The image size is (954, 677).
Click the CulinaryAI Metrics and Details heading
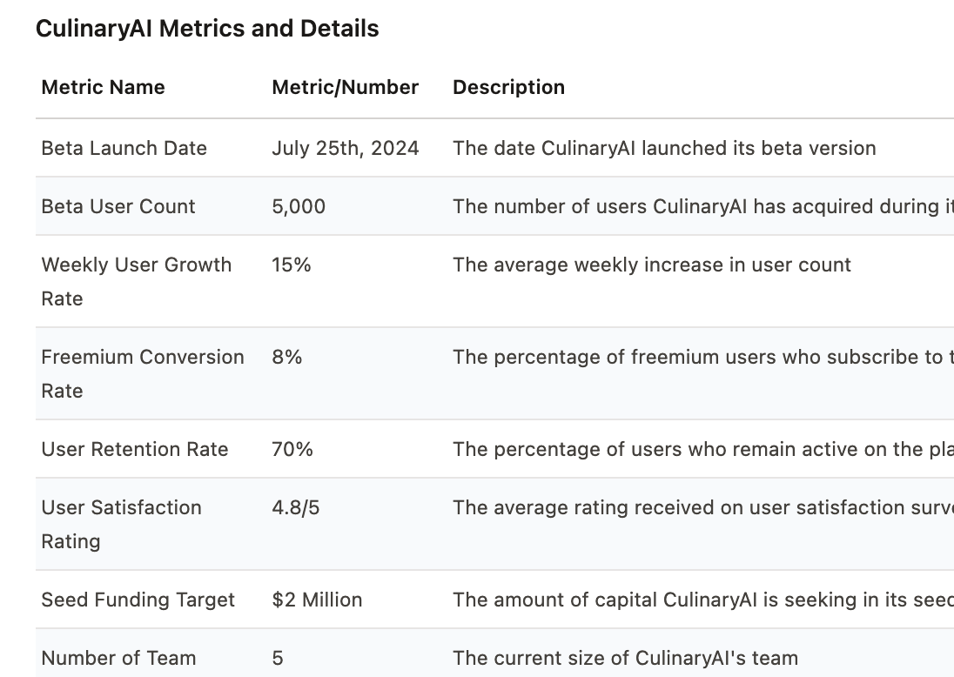point(207,29)
